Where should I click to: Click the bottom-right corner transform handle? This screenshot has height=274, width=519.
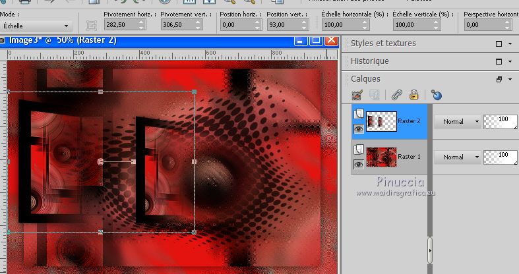195,233
